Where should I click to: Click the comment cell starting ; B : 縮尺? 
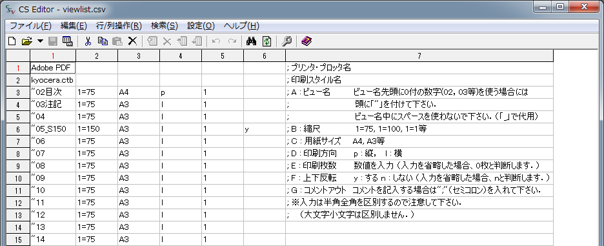coord(419,129)
